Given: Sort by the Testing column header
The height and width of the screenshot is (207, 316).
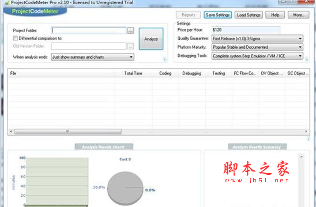Looking at the screenshot, I should pyautogui.click(x=219, y=74).
